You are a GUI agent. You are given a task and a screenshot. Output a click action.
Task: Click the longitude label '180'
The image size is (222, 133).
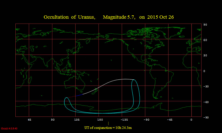click(x=100, y=120)
